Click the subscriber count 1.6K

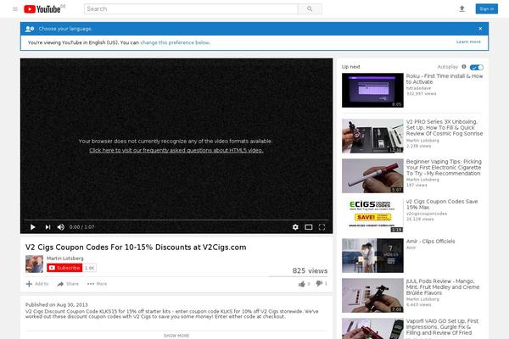[90, 268]
